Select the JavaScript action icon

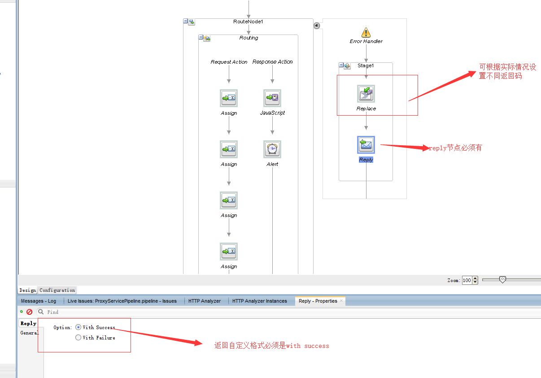(x=272, y=98)
